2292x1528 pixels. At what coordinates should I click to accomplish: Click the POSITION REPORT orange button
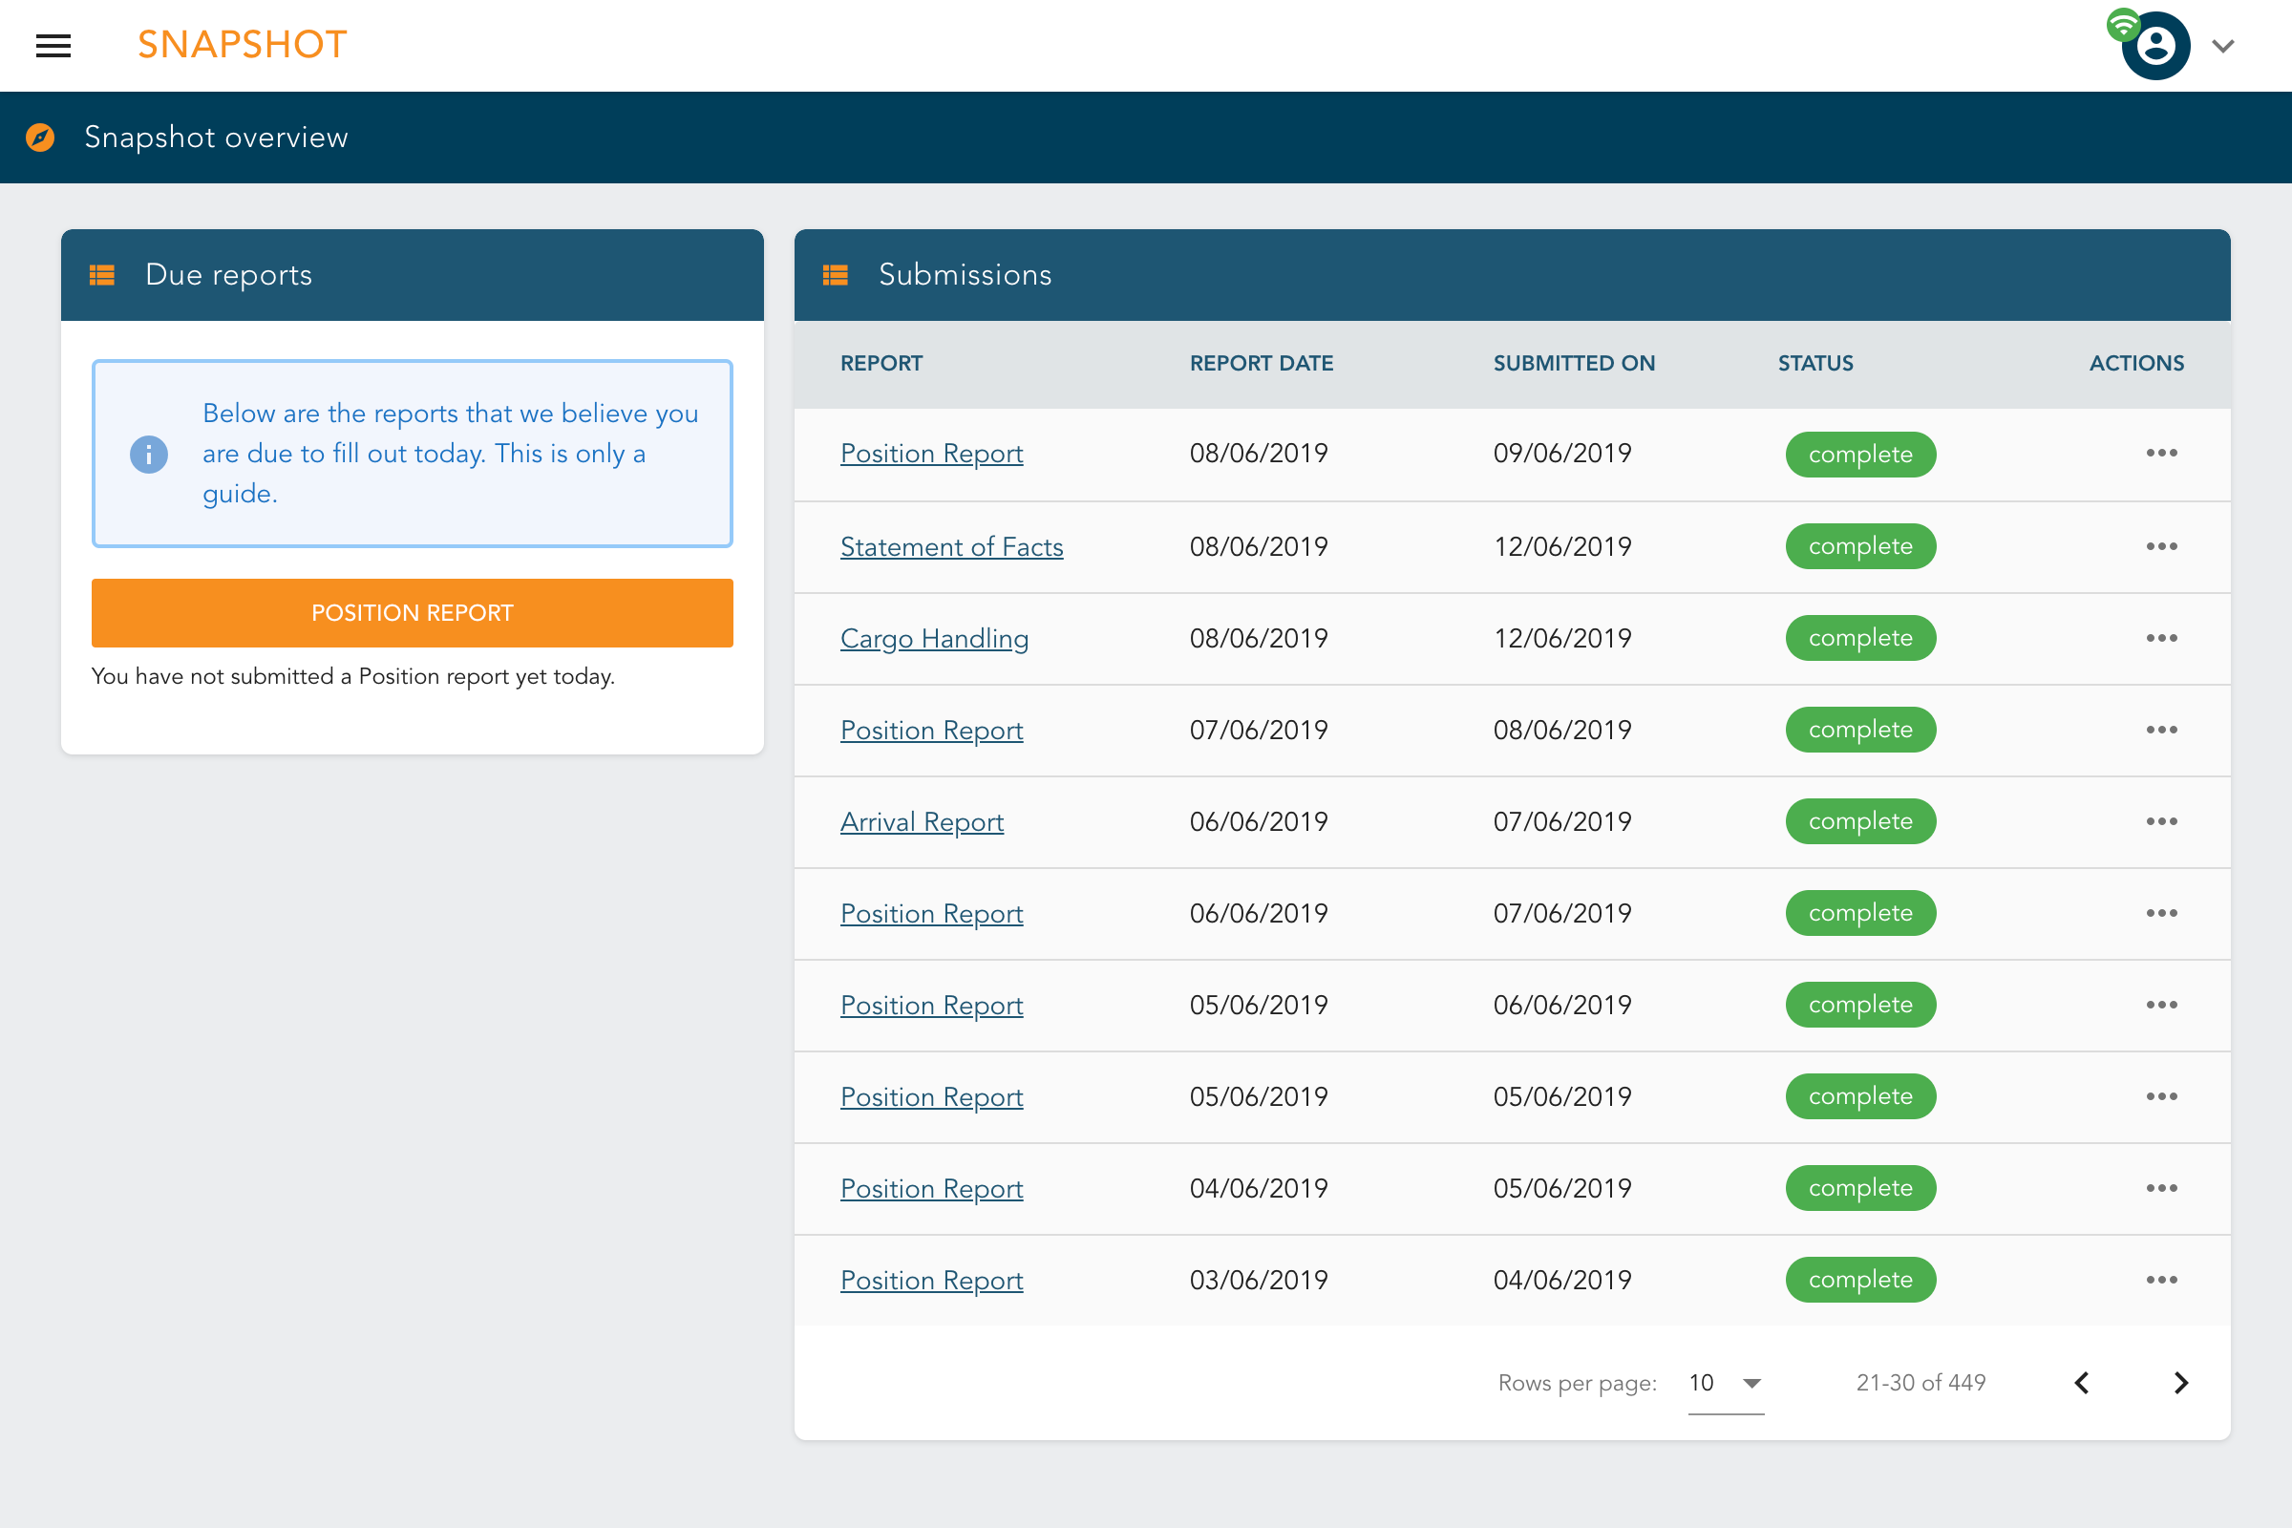pos(413,612)
